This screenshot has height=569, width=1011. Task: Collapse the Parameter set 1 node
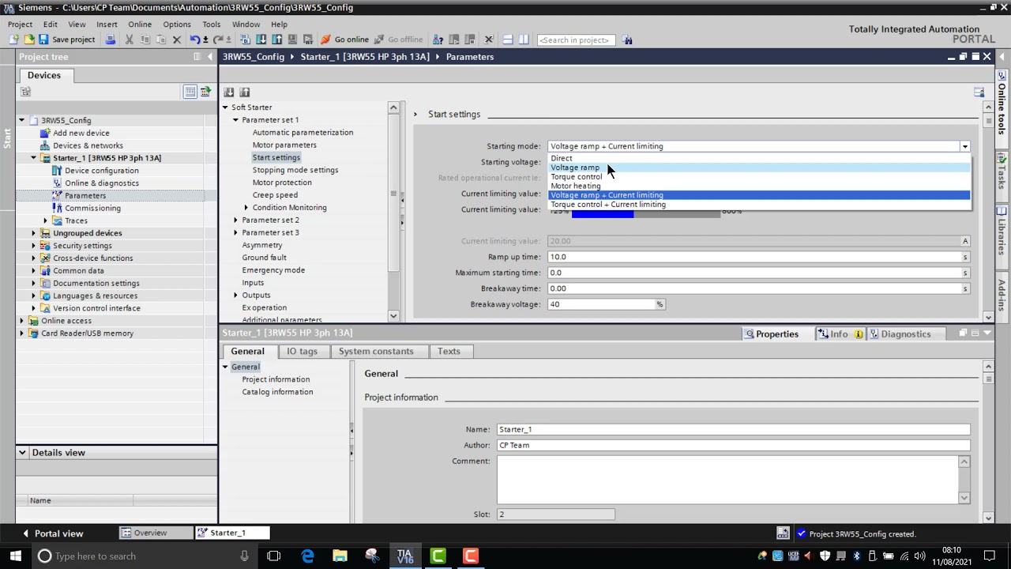[x=235, y=120]
